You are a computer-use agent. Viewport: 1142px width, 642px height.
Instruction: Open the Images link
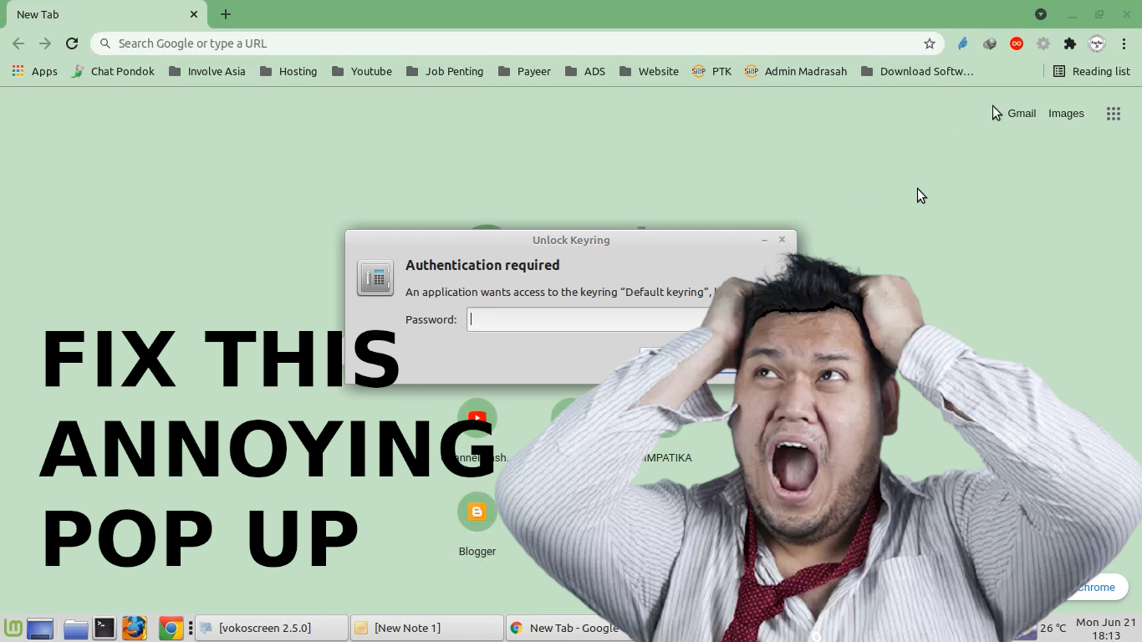pyautogui.click(x=1066, y=114)
